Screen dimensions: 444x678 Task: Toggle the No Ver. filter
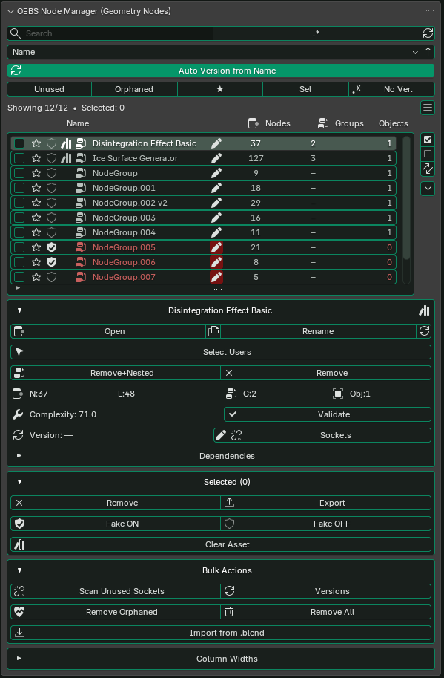pos(392,89)
